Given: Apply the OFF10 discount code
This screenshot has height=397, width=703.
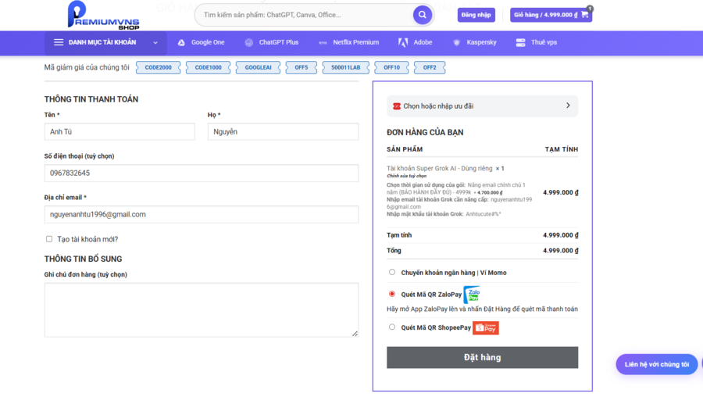Looking at the screenshot, I should click(391, 68).
